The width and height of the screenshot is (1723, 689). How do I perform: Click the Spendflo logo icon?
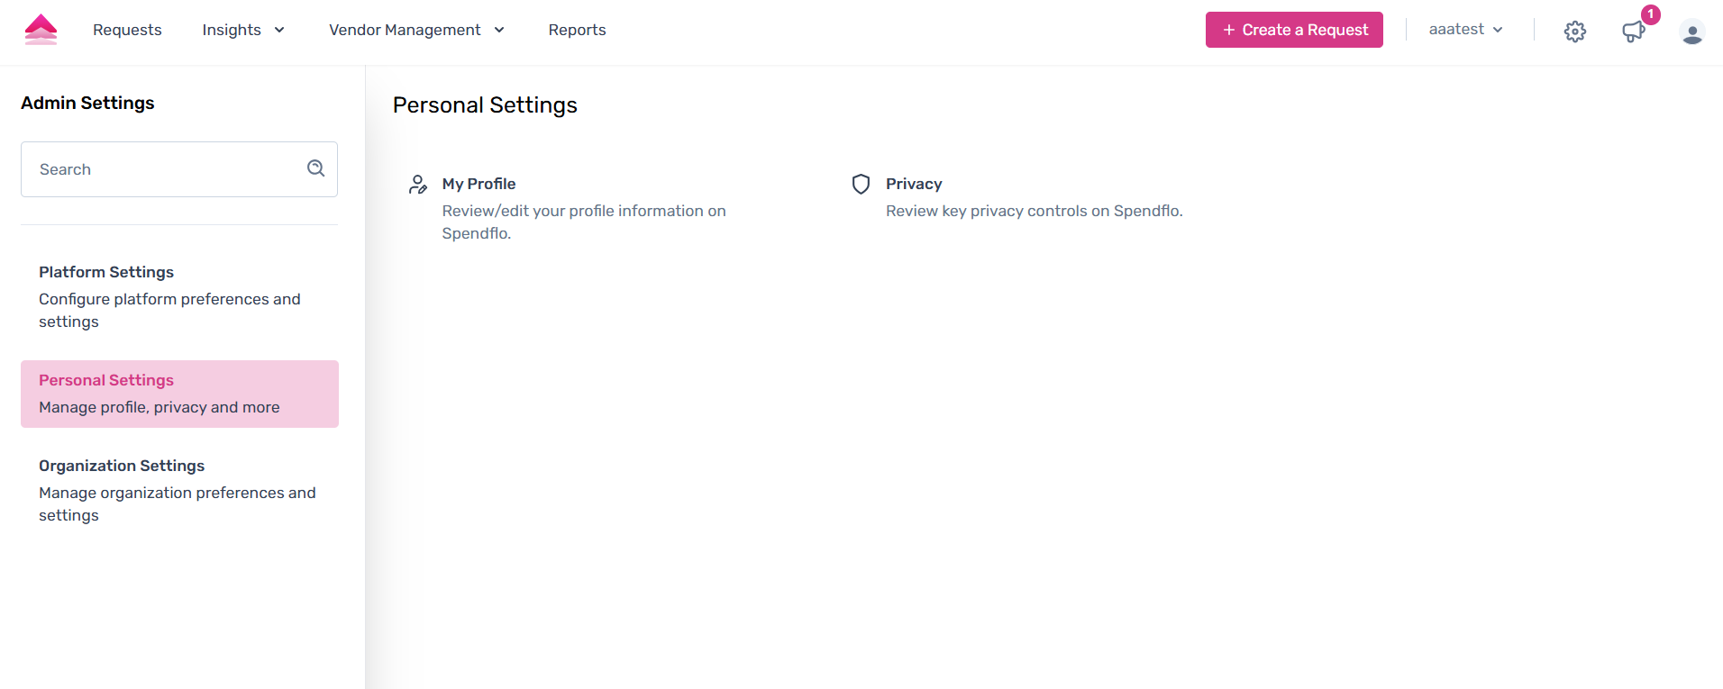[x=41, y=30]
